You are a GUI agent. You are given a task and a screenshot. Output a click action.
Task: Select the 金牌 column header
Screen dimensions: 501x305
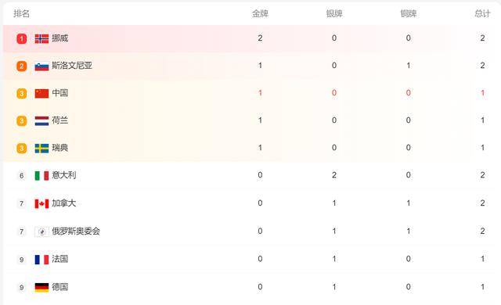pyautogui.click(x=260, y=14)
